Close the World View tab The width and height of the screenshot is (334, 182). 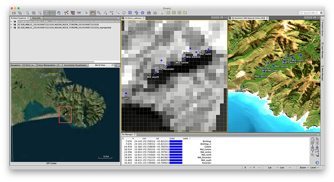tap(113, 65)
